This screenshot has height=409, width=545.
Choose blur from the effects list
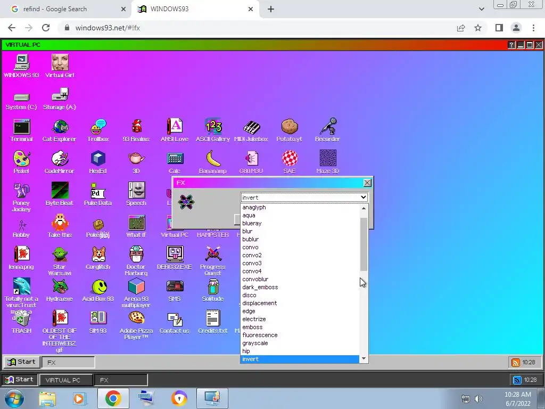click(x=300, y=231)
